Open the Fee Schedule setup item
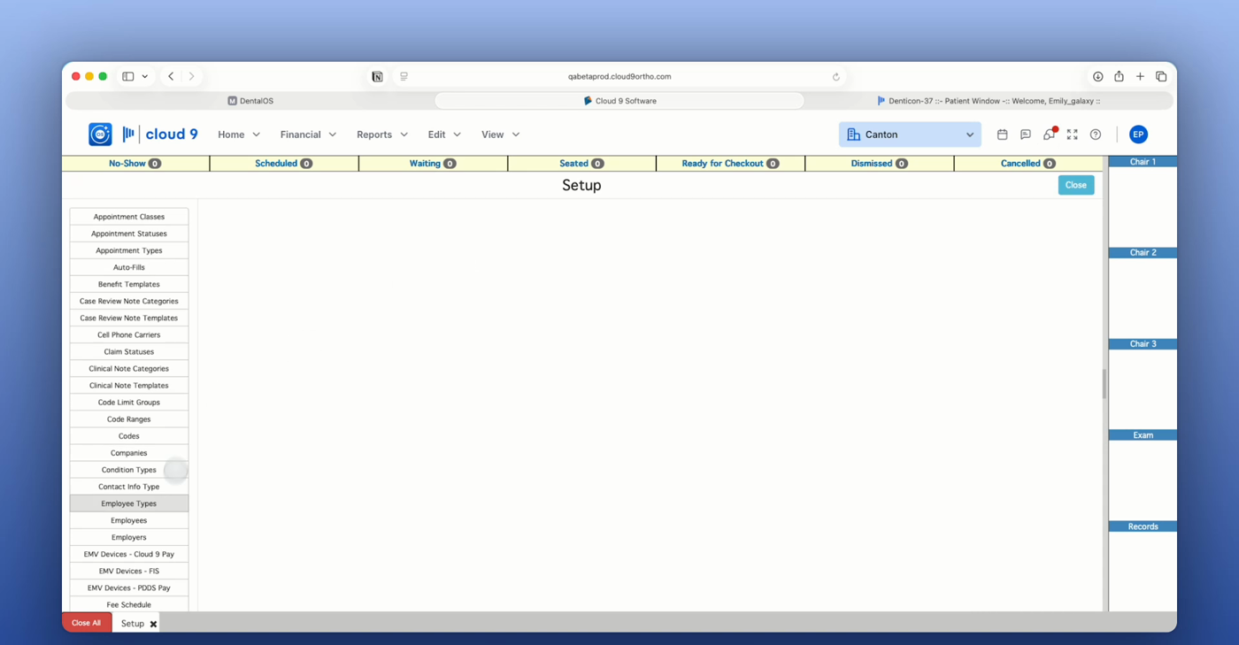Viewport: 1239px width, 645px height. [129, 604]
